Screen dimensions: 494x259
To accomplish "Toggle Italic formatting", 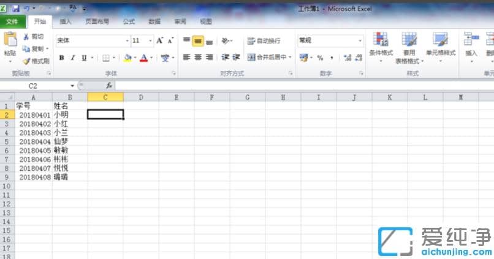I will click(x=73, y=58).
